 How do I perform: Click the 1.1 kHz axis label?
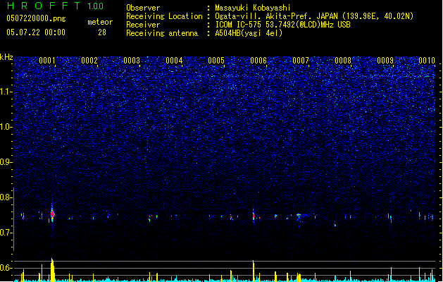(x=6, y=92)
